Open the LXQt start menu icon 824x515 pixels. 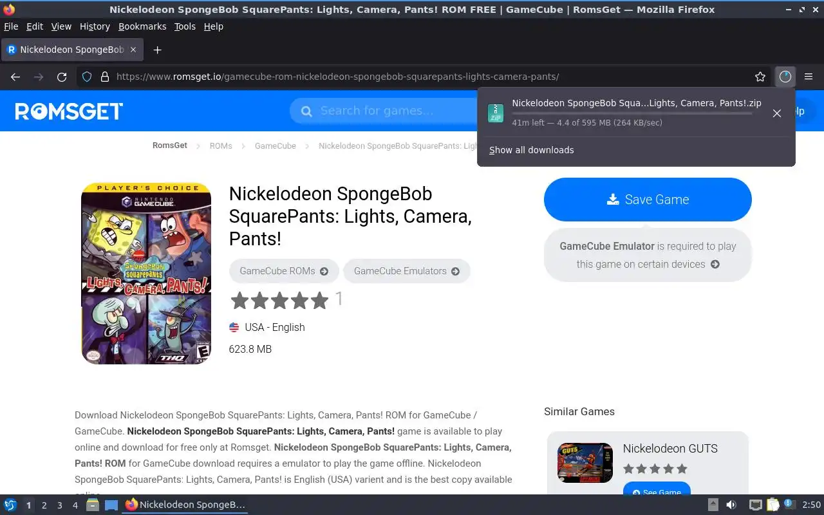click(x=10, y=505)
